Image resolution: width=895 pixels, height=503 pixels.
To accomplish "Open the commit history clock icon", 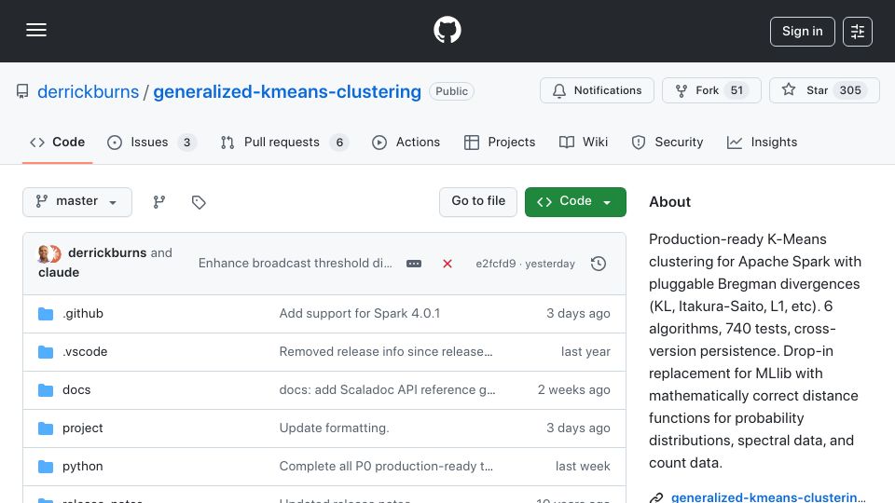I will coord(599,264).
